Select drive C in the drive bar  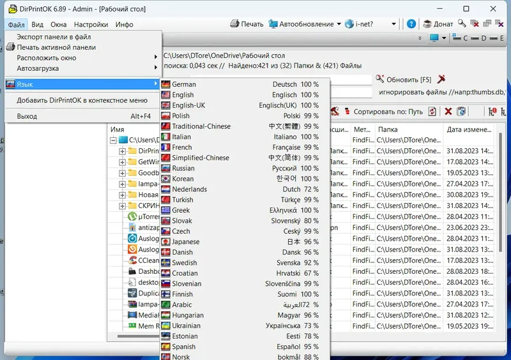[x=461, y=38]
